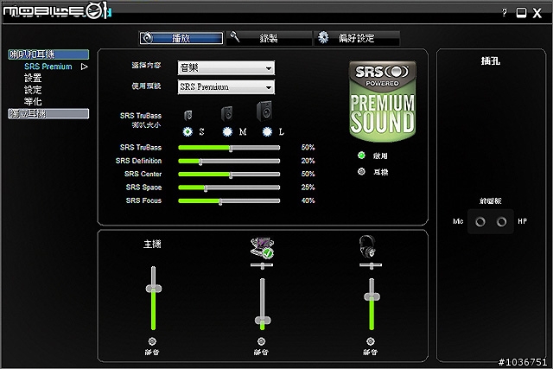Click the headphones volume slider

pyautogui.click(x=372, y=304)
